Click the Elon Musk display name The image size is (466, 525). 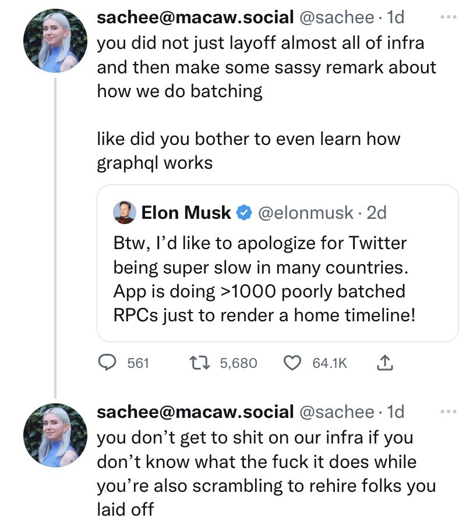pyautogui.click(x=186, y=214)
